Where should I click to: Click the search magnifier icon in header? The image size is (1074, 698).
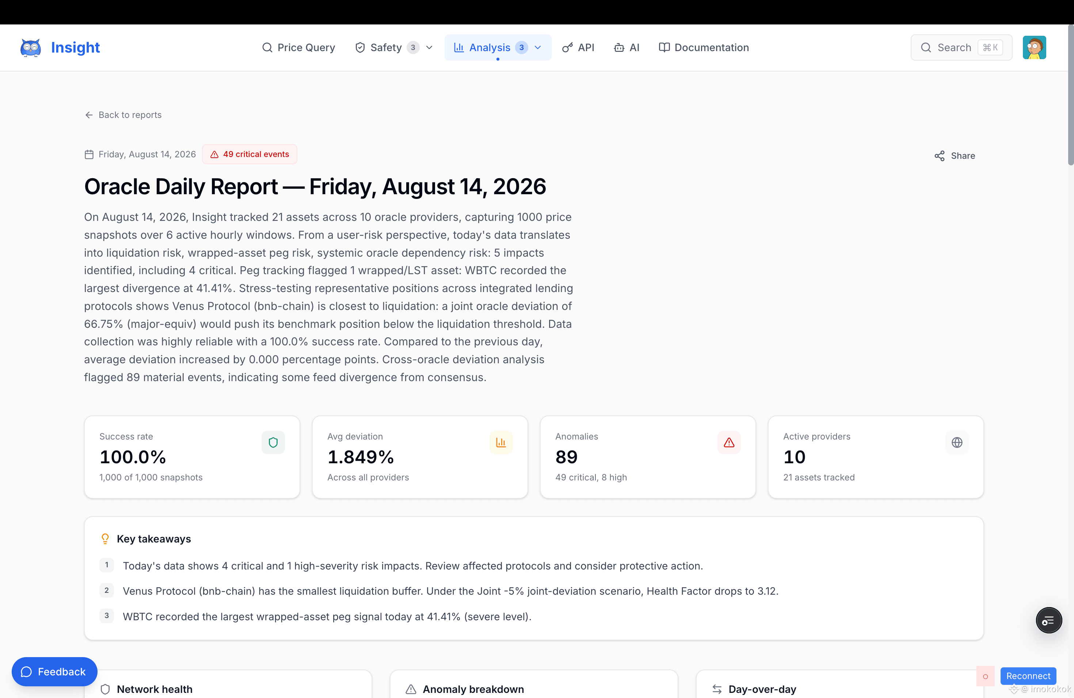(x=926, y=47)
